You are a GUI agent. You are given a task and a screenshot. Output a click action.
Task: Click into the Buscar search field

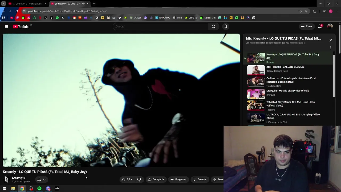coord(161,26)
